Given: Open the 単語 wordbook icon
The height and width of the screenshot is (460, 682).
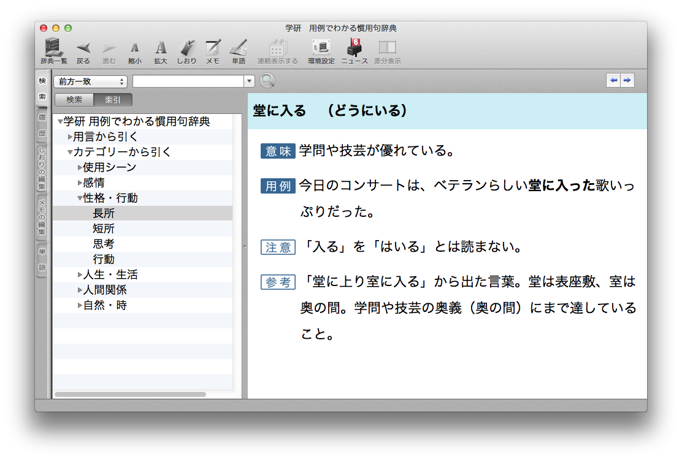Looking at the screenshot, I should pos(239,48).
